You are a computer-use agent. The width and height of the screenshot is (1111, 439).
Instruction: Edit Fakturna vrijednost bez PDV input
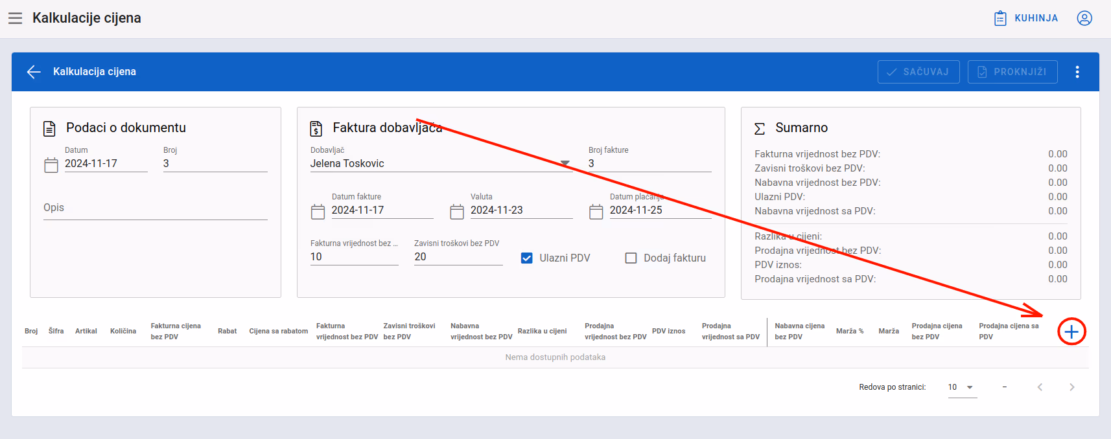point(355,257)
